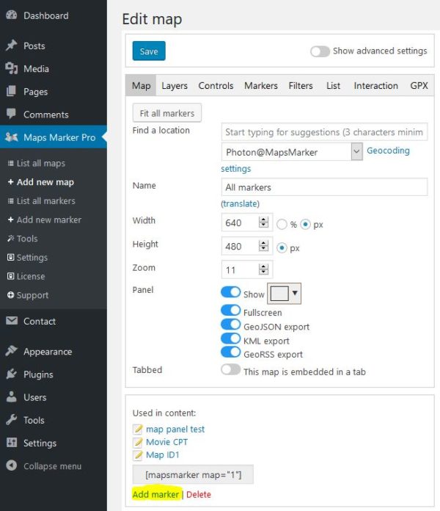Increase Zoom value with stepper arrow
The width and height of the screenshot is (440, 511).
[x=263, y=267]
